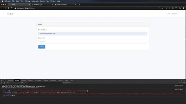Open the JavaScript context top dropdown
The height and width of the screenshot is (104, 186).
(13, 83)
